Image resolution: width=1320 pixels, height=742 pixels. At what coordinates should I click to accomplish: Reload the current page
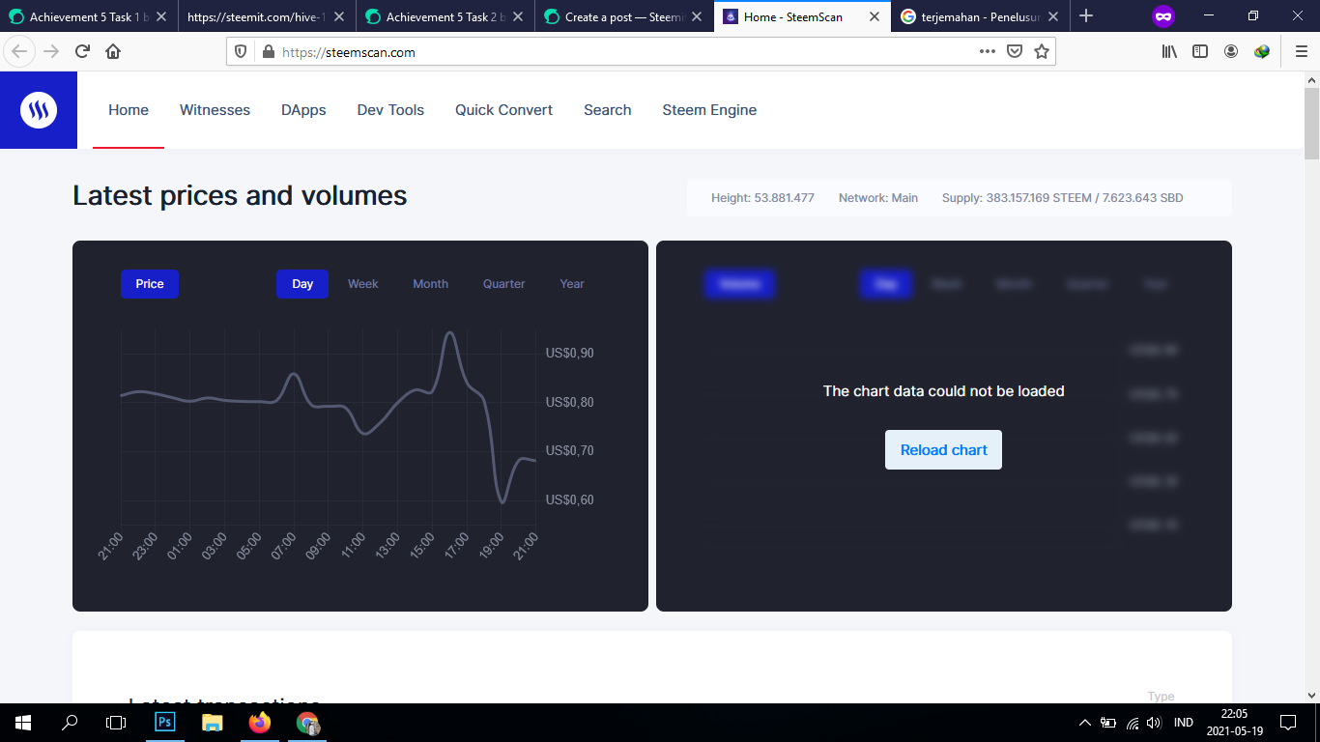click(x=82, y=51)
